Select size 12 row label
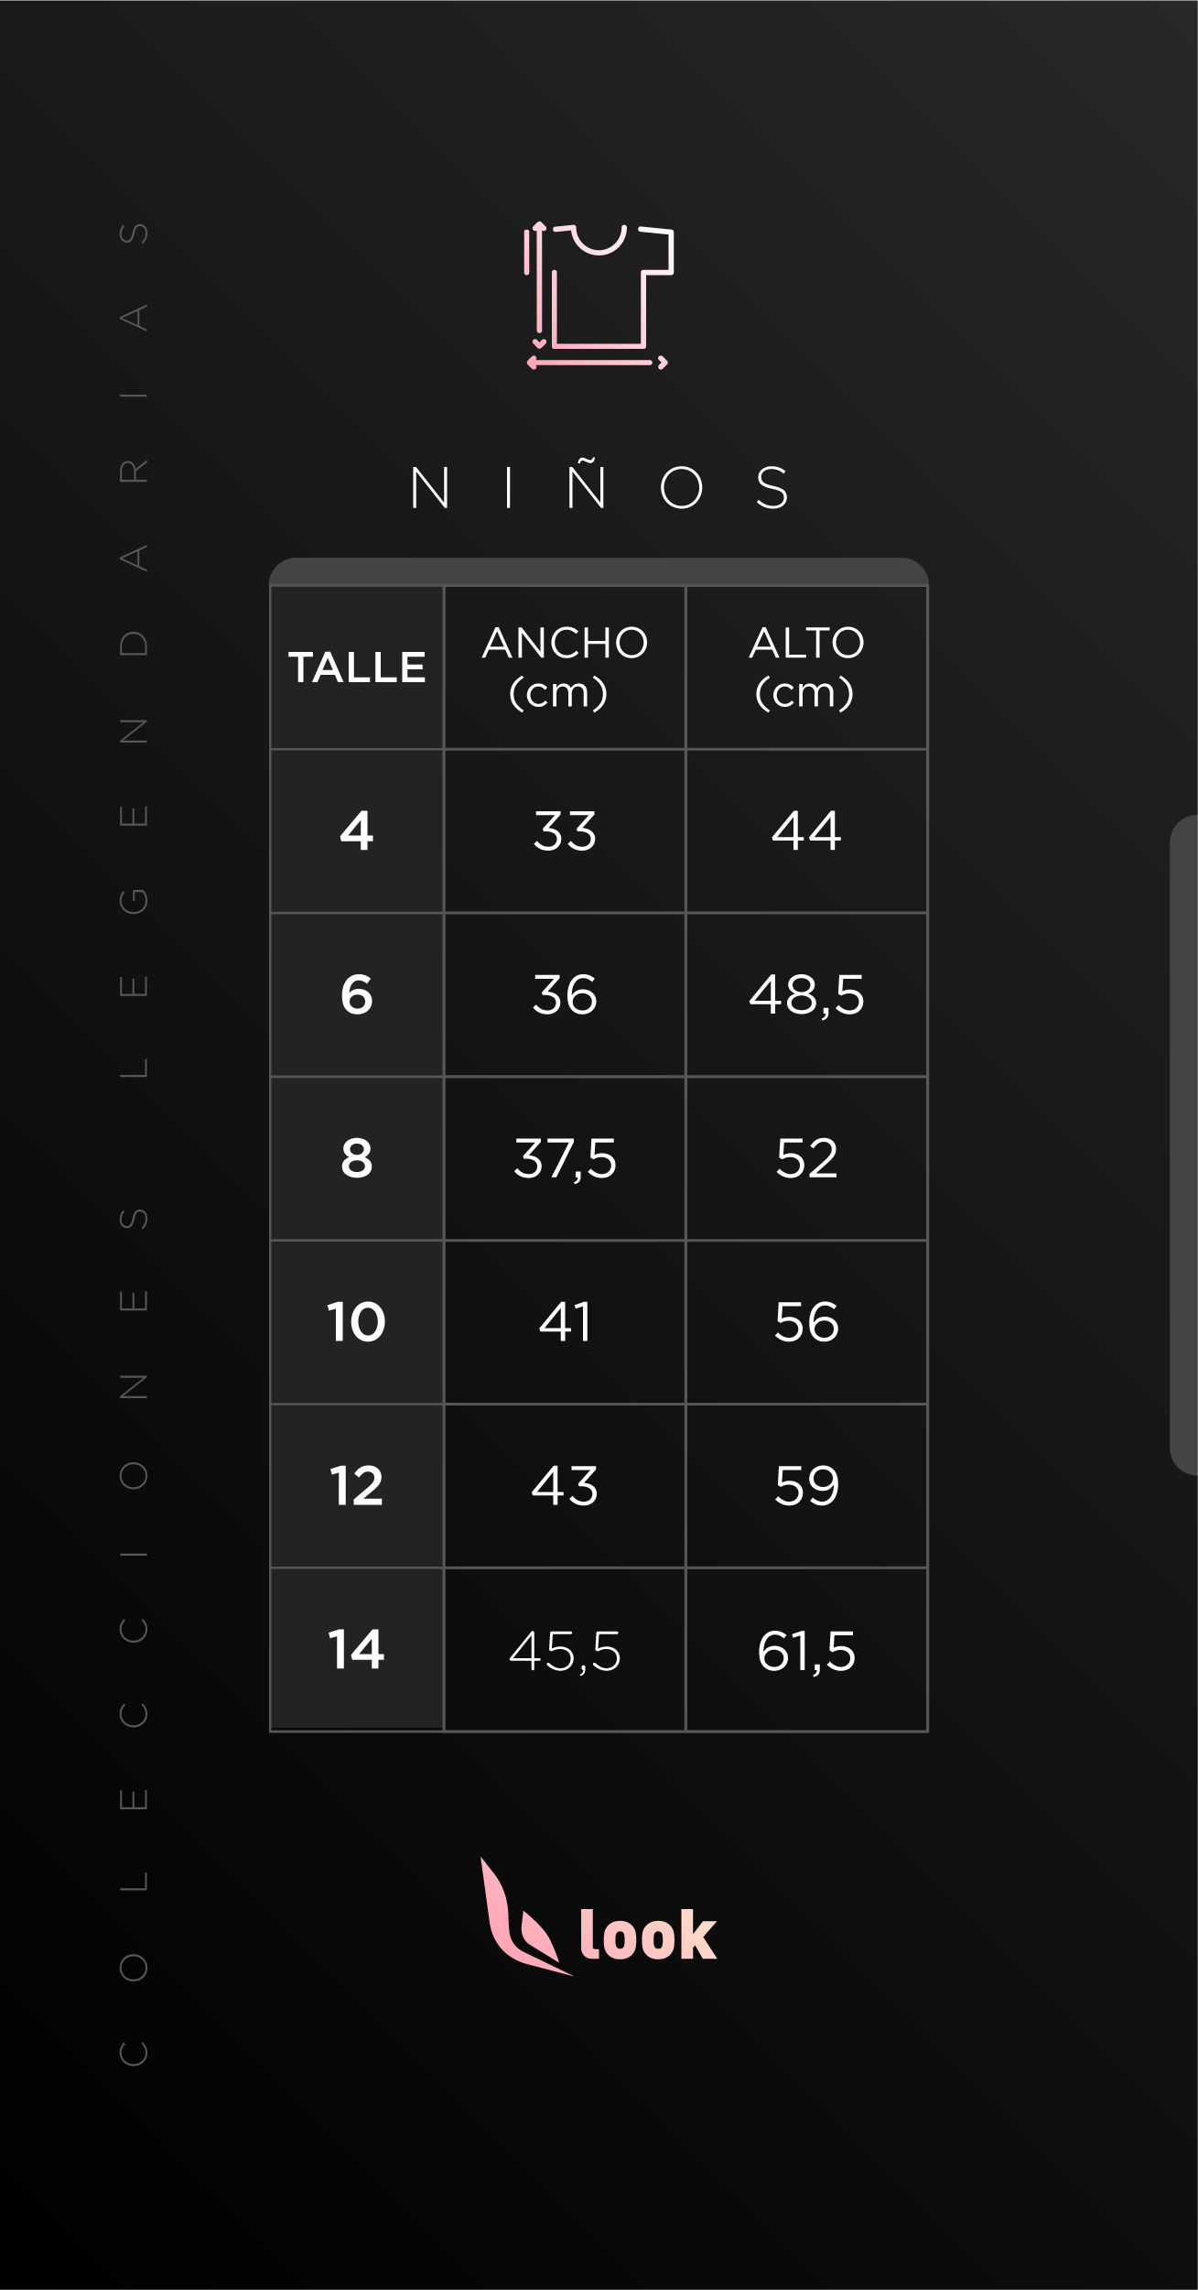Image resolution: width=1198 pixels, height=2290 pixels. (x=357, y=1486)
